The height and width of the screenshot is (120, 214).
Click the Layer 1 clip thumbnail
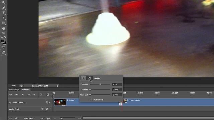click(x=60, y=102)
